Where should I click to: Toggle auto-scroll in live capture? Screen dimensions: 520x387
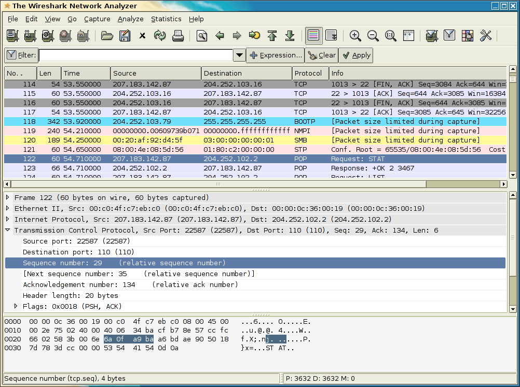331,36
